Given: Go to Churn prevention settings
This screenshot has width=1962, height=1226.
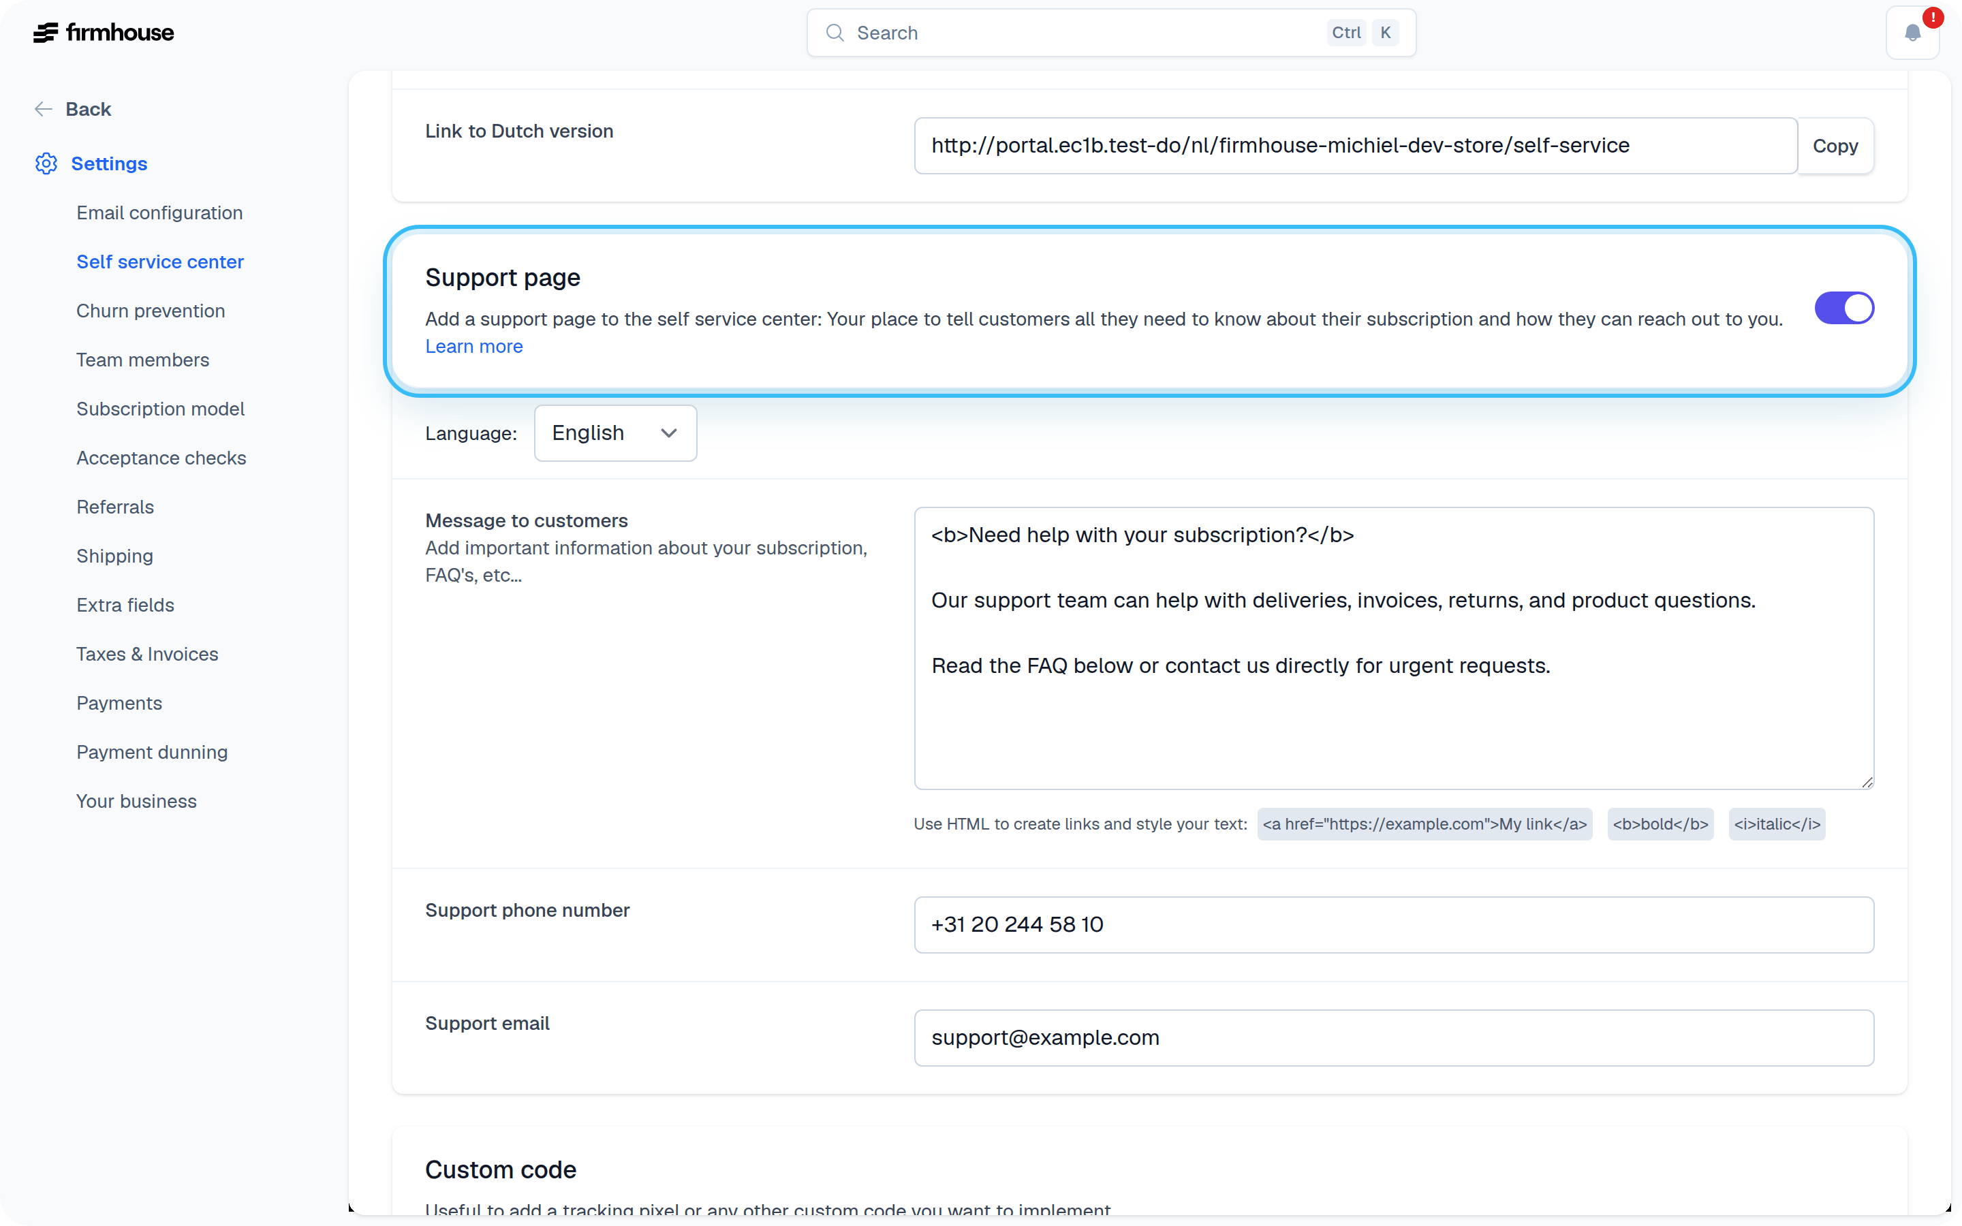Looking at the screenshot, I should click(151, 311).
